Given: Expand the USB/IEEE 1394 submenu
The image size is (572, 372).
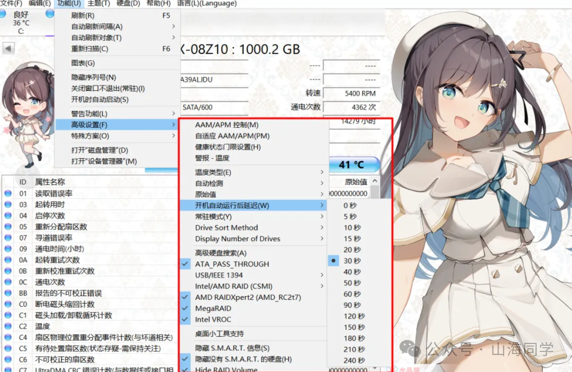Looking at the screenshot, I should tap(253, 275).
